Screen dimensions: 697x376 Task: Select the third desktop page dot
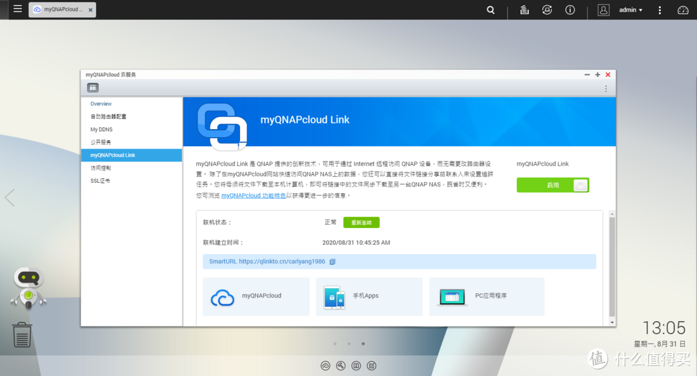(363, 344)
